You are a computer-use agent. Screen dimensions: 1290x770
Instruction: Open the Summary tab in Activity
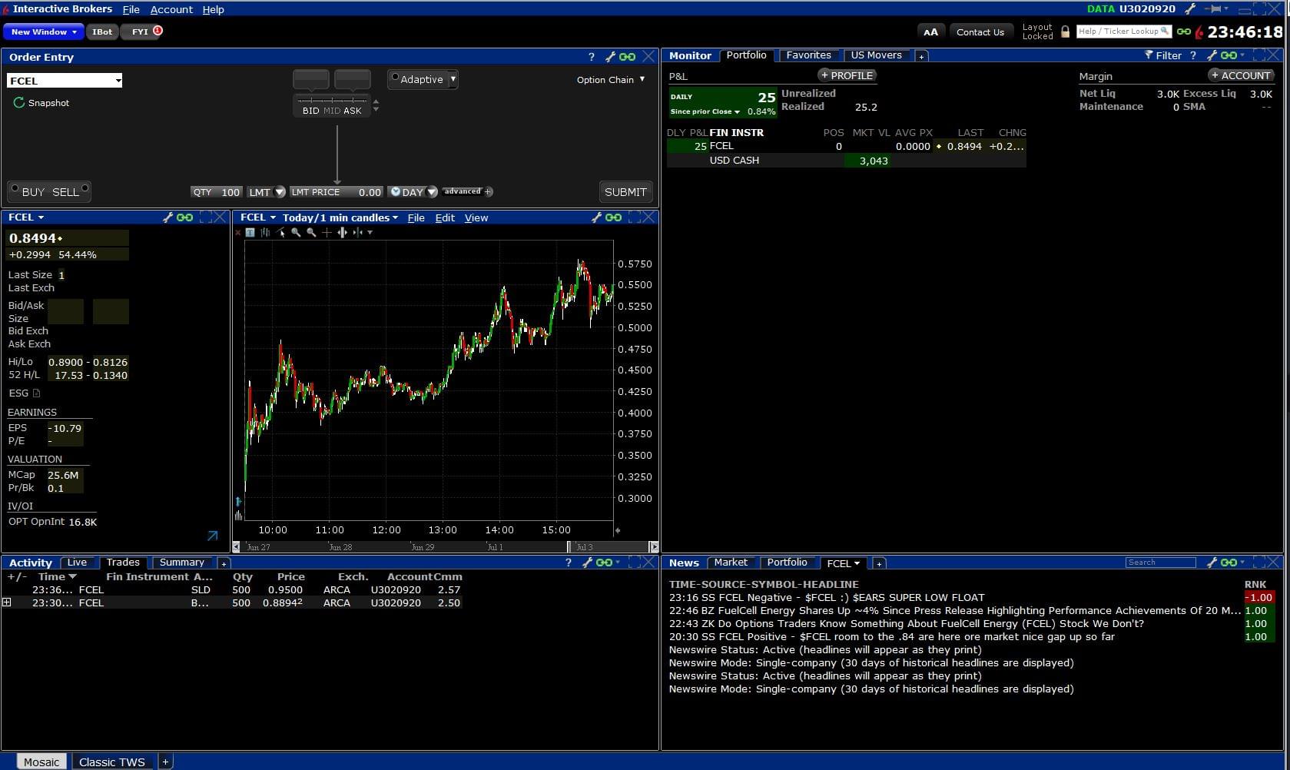181,563
